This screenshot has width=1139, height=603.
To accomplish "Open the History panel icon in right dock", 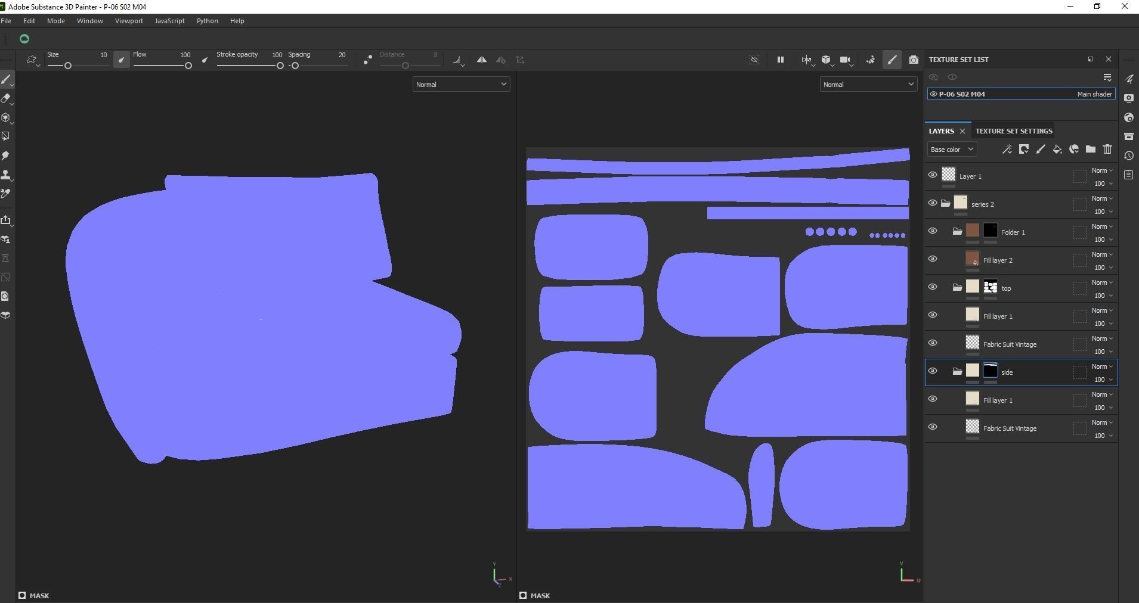I will tap(1129, 156).
